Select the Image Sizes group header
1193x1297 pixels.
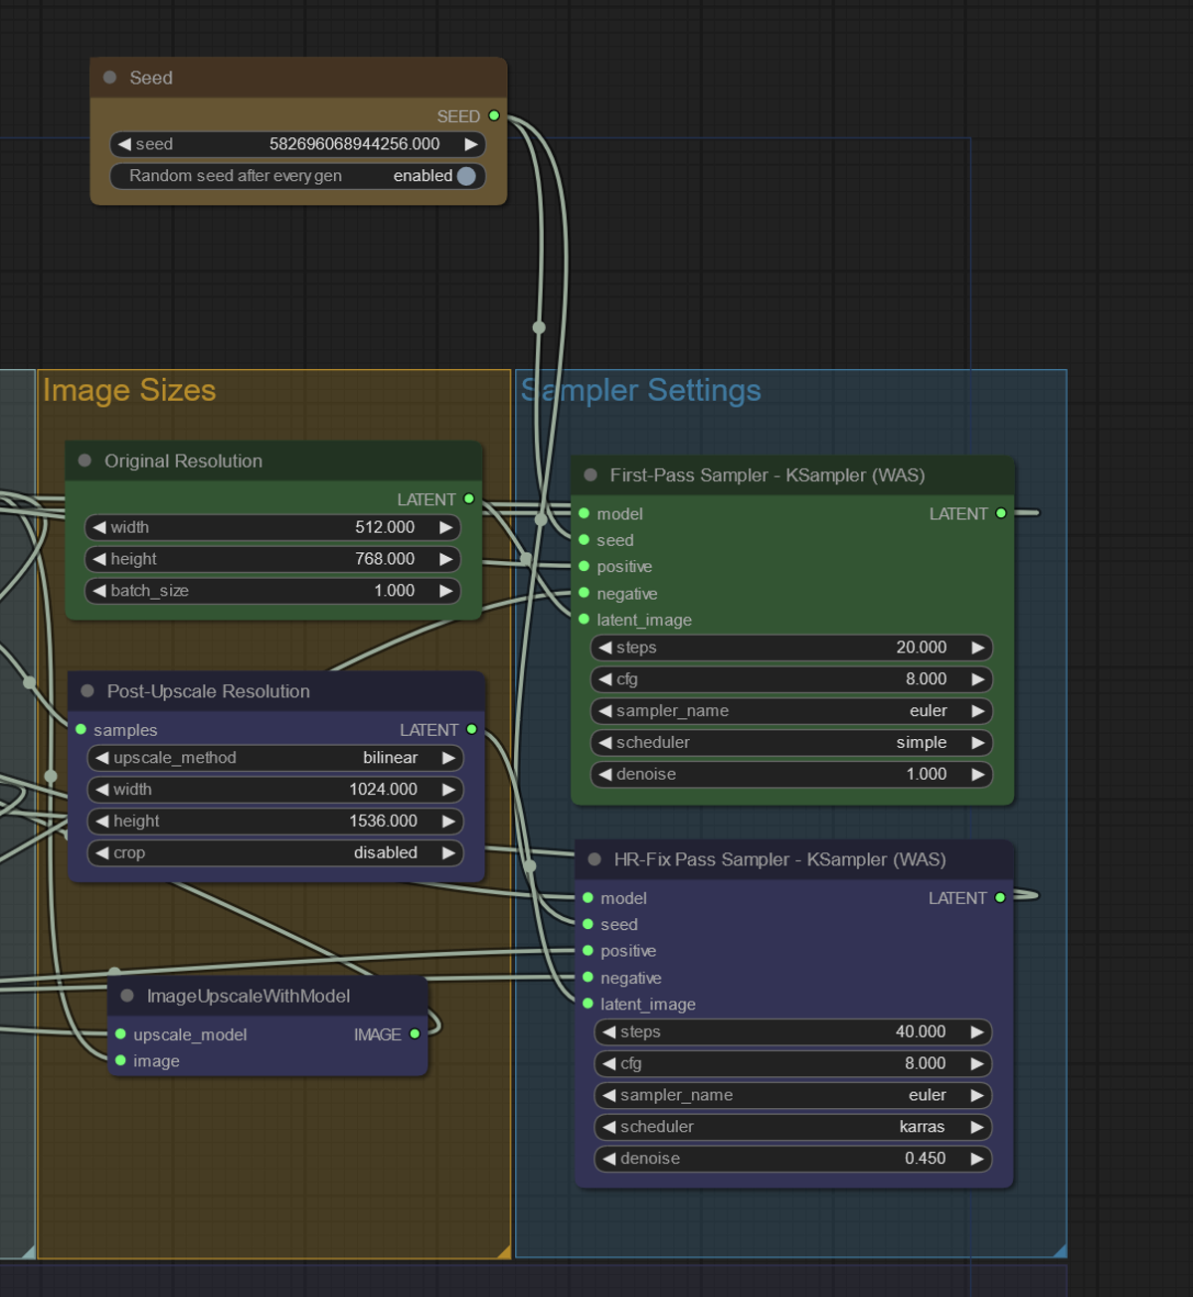pyautogui.click(x=130, y=391)
